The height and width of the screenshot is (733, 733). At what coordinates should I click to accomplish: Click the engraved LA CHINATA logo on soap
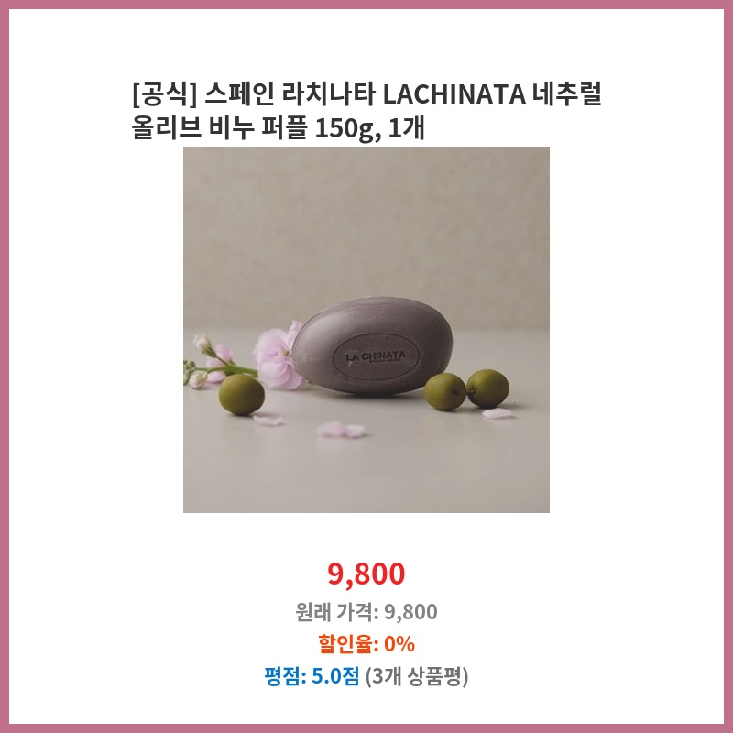pos(376,357)
